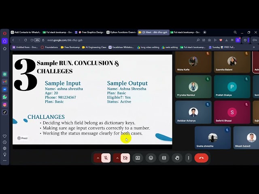
Task: Open the sidebar heart pinboards icon
Action: pyautogui.click(x=4, y=136)
